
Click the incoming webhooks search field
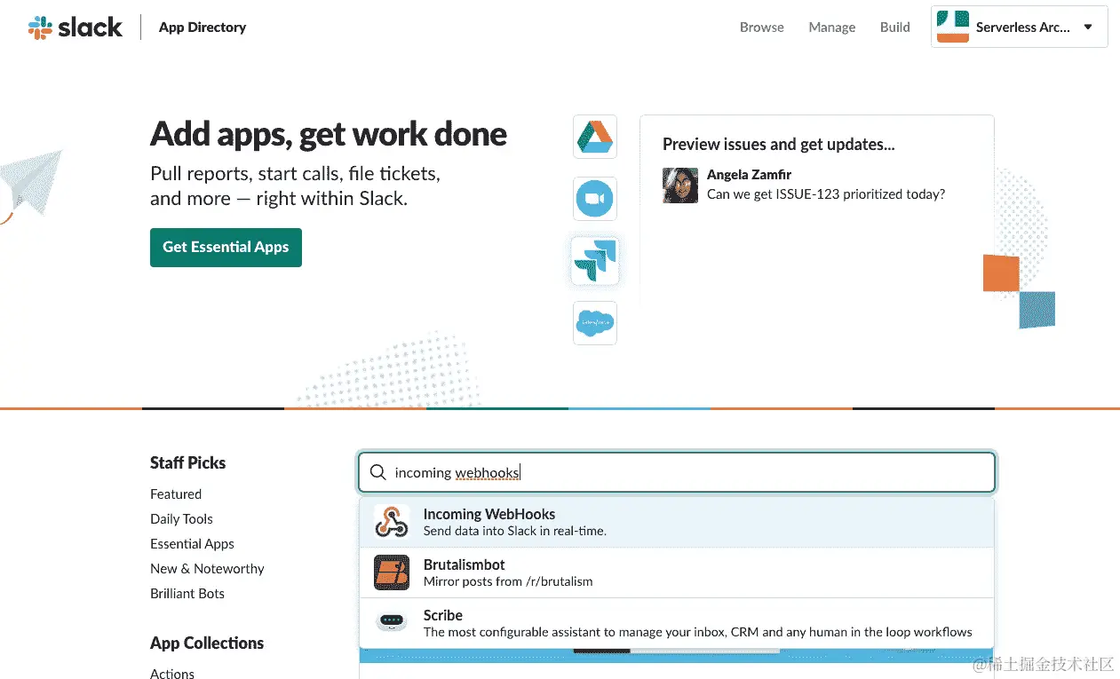[677, 473]
